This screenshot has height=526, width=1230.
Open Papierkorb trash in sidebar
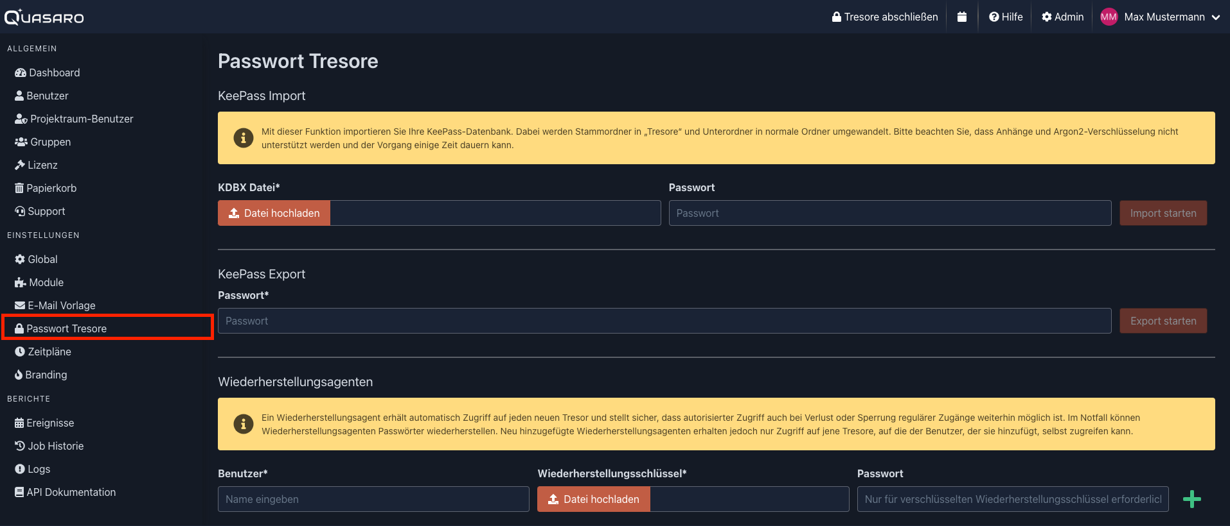[x=46, y=188]
